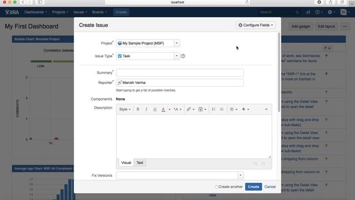355x200 pixels.
Task: Click the dashboard more options ellipsis button
Action: pos(345,26)
